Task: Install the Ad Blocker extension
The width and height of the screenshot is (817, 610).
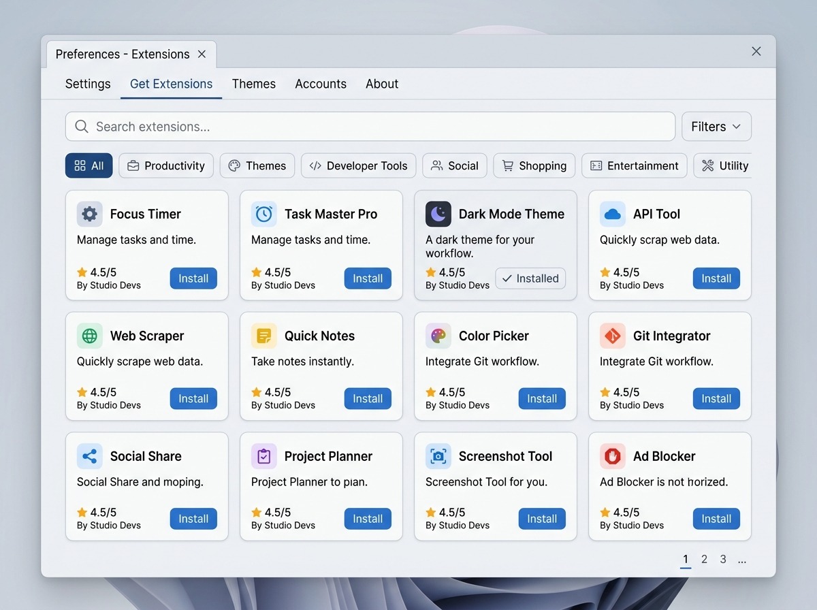Action: (x=716, y=519)
